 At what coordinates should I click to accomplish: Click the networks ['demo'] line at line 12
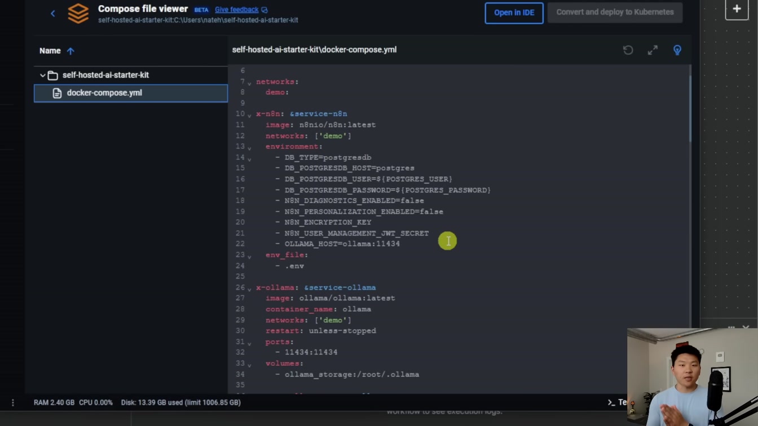point(309,136)
